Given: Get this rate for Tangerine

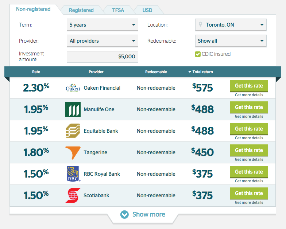Looking at the screenshot, I should tap(249, 150).
